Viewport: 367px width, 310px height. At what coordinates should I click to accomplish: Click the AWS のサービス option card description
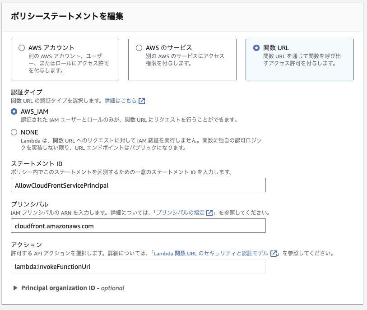coord(185,60)
